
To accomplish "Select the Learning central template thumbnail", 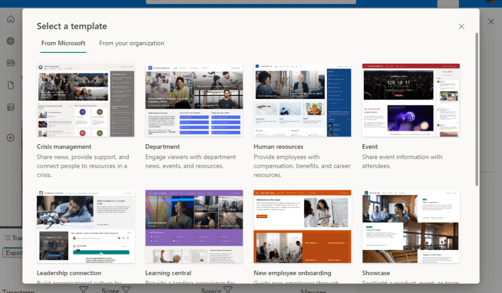I will pos(194,226).
